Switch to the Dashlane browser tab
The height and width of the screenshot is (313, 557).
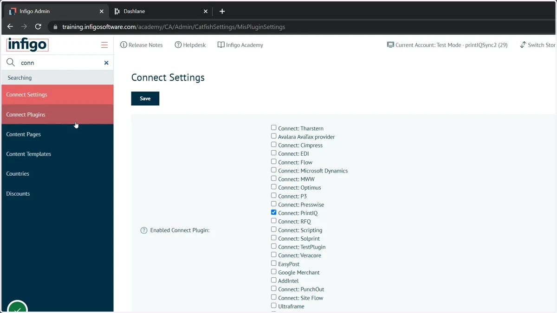[x=161, y=11]
